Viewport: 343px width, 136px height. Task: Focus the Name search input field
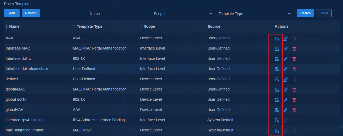point(126,14)
